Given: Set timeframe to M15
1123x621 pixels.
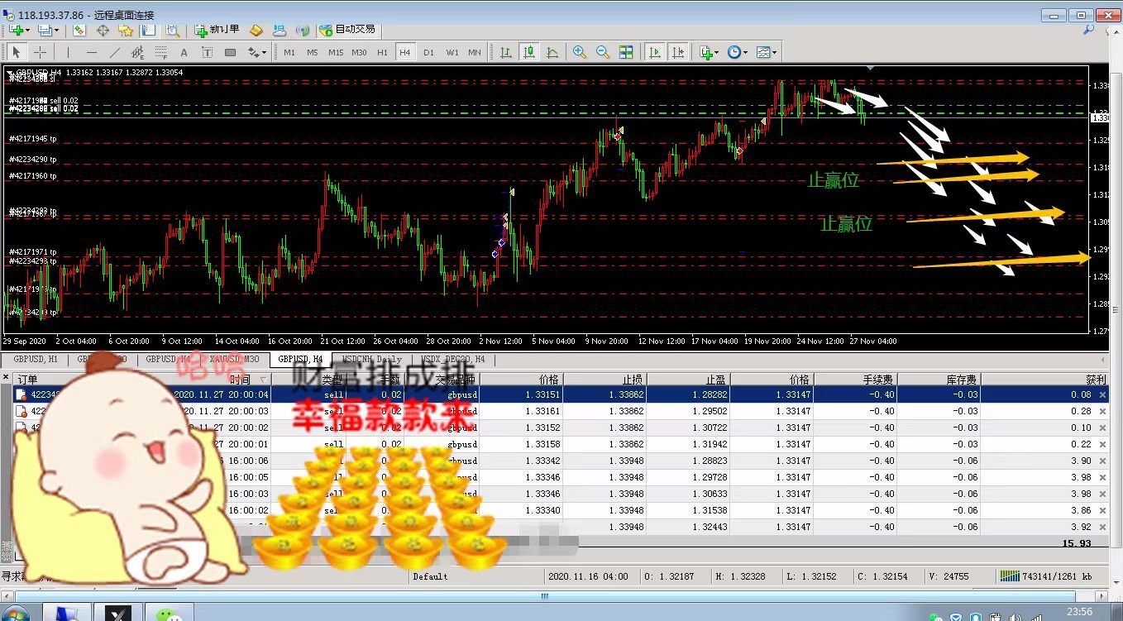Looking at the screenshot, I should [336, 52].
